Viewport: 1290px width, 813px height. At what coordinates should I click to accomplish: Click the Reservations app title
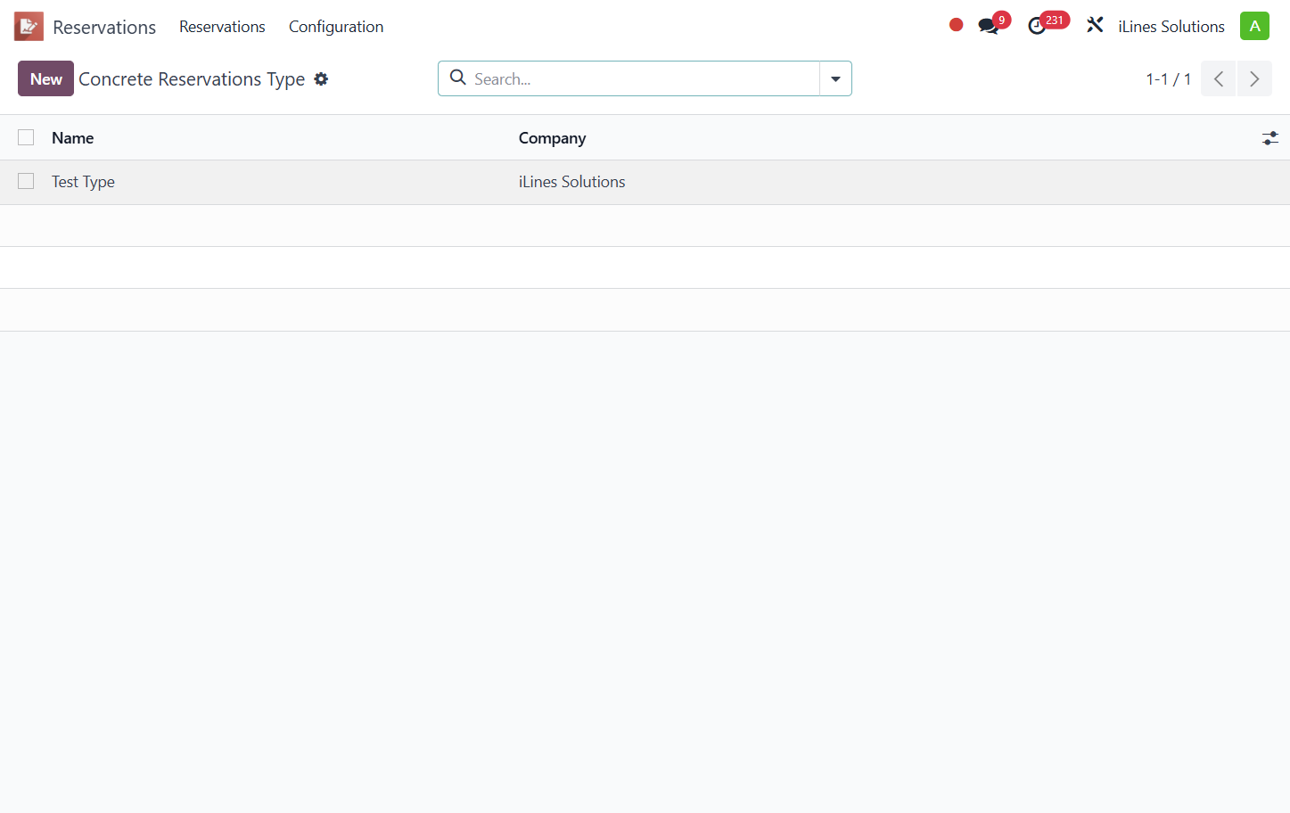[104, 27]
